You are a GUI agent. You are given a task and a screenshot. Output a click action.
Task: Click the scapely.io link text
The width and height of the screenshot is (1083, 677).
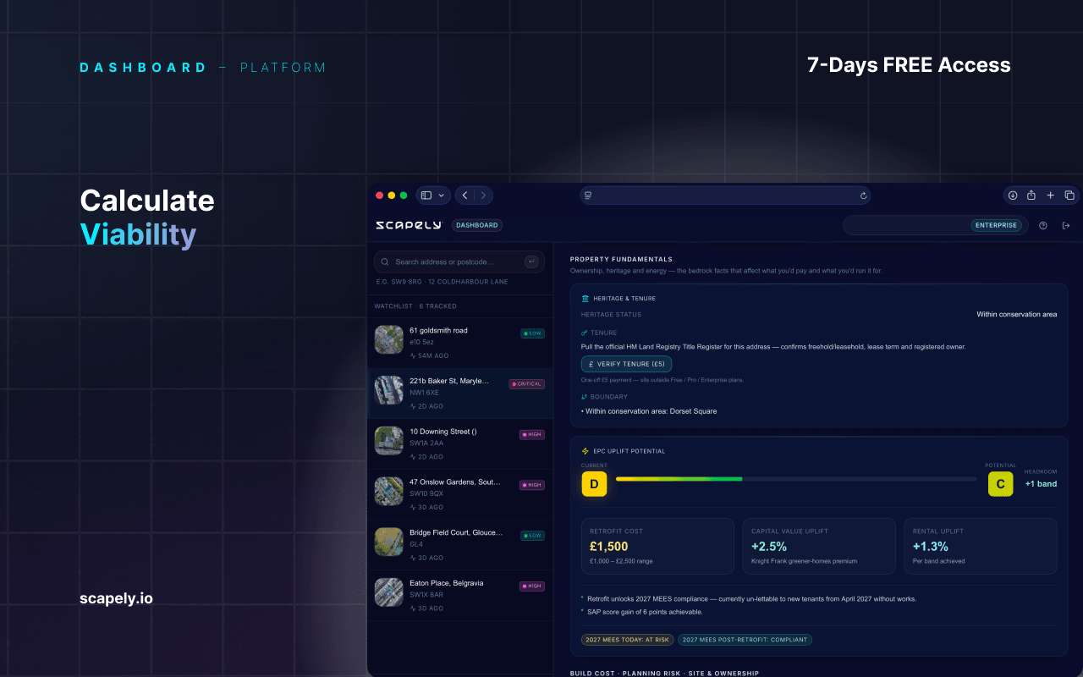point(116,598)
